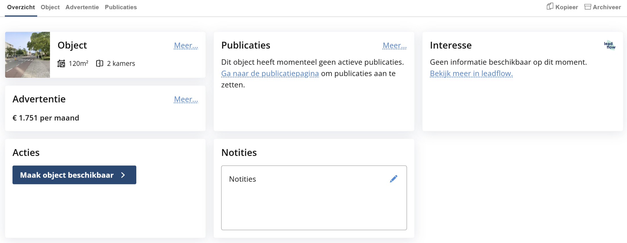Click the rooms icon beside 2 kamers
The width and height of the screenshot is (627, 243).
(99, 63)
